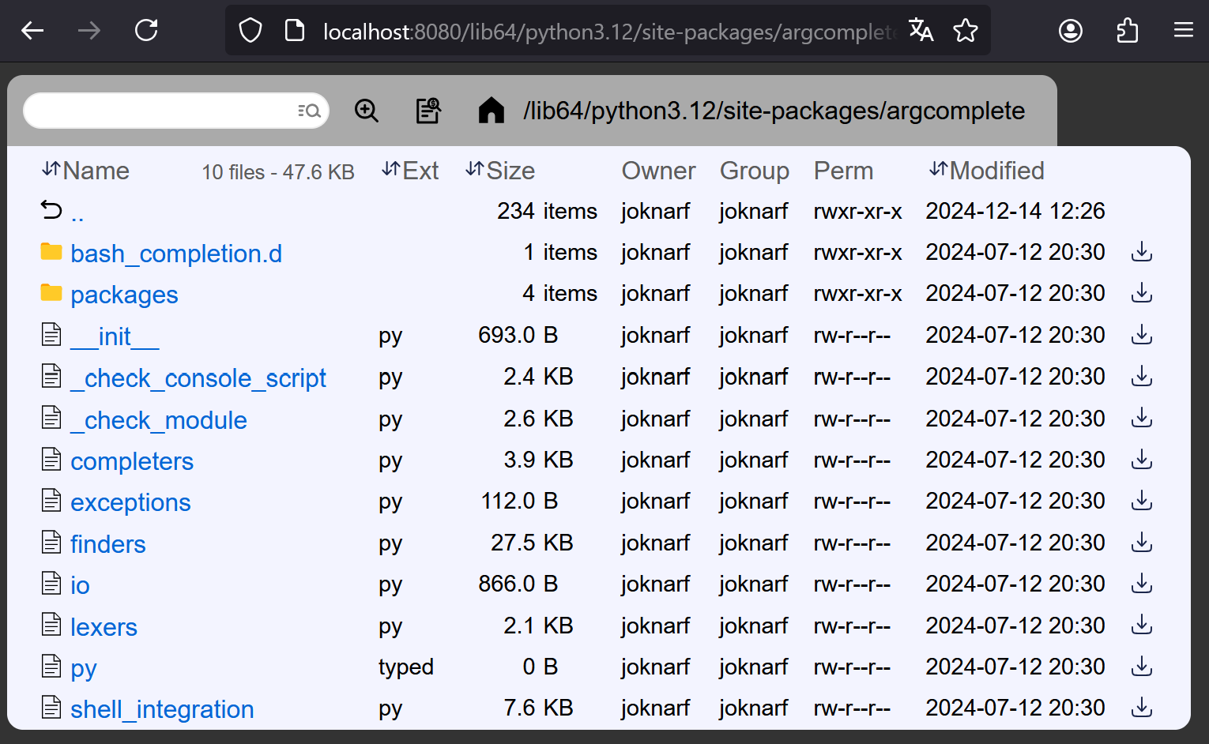Viewport: 1209px width, 744px height.
Task: Click the Perm column header
Action: tap(844, 171)
